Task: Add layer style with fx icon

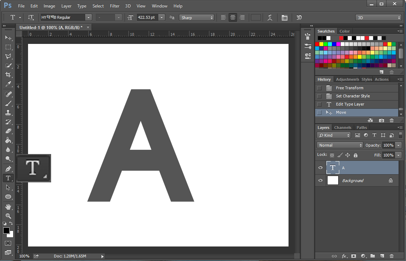Action: click(x=344, y=256)
